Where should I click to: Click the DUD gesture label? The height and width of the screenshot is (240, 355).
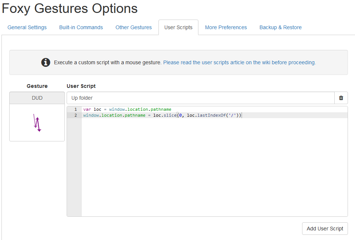coord(37,98)
